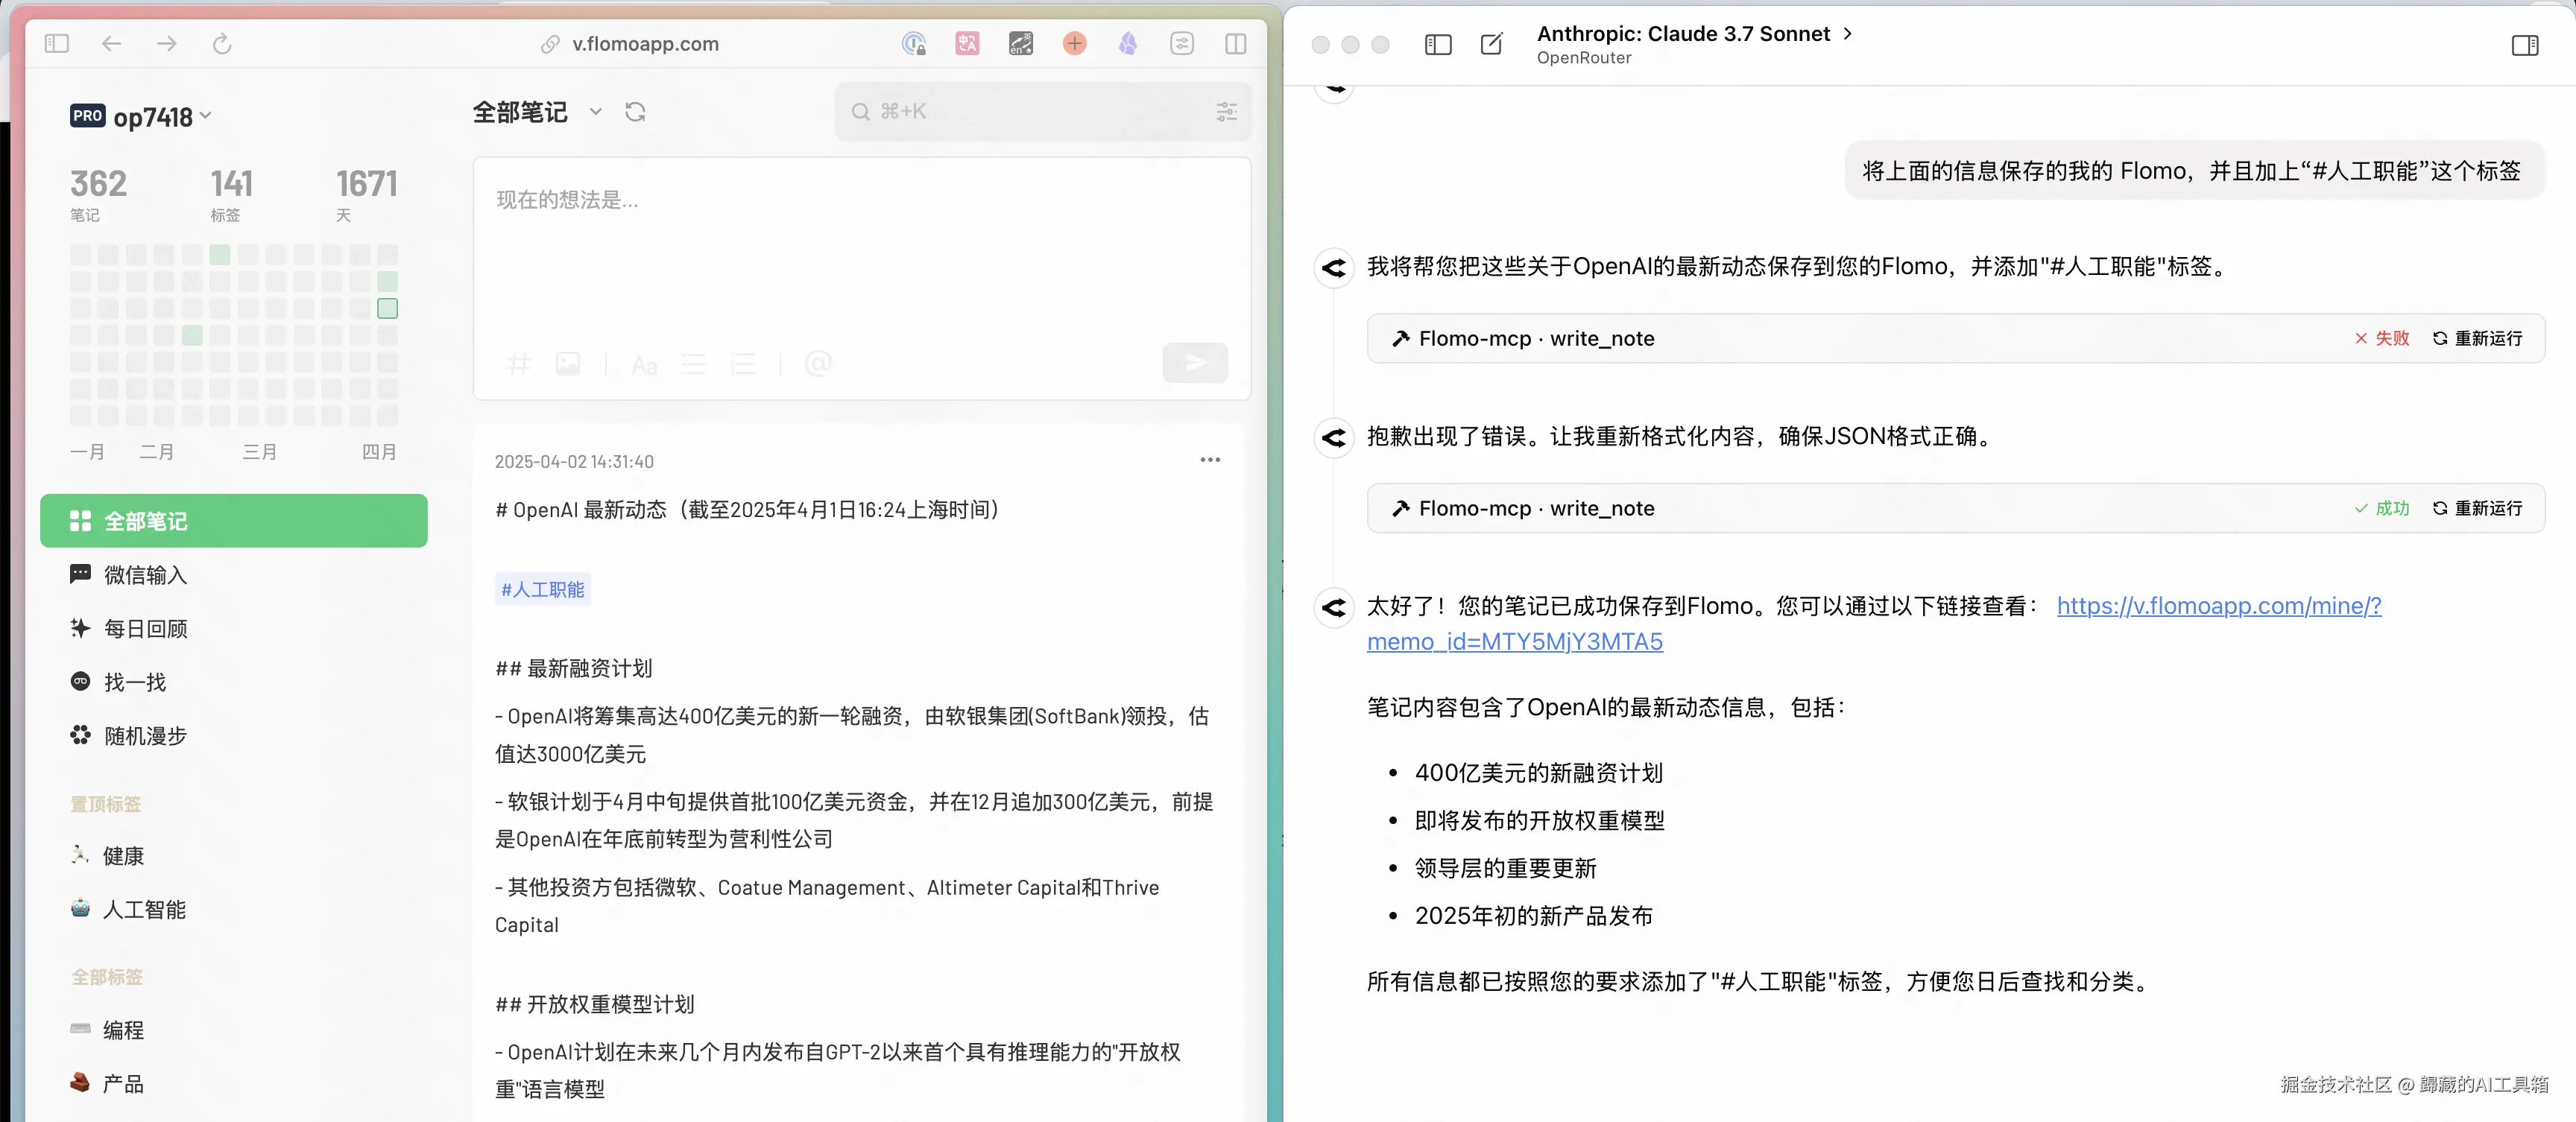Open the 全部笔记 view dropdown arrow
The height and width of the screenshot is (1122, 2576).
tap(596, 112)
